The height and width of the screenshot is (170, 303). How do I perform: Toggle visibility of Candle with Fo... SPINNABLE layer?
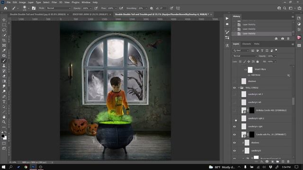click(234, 135)
